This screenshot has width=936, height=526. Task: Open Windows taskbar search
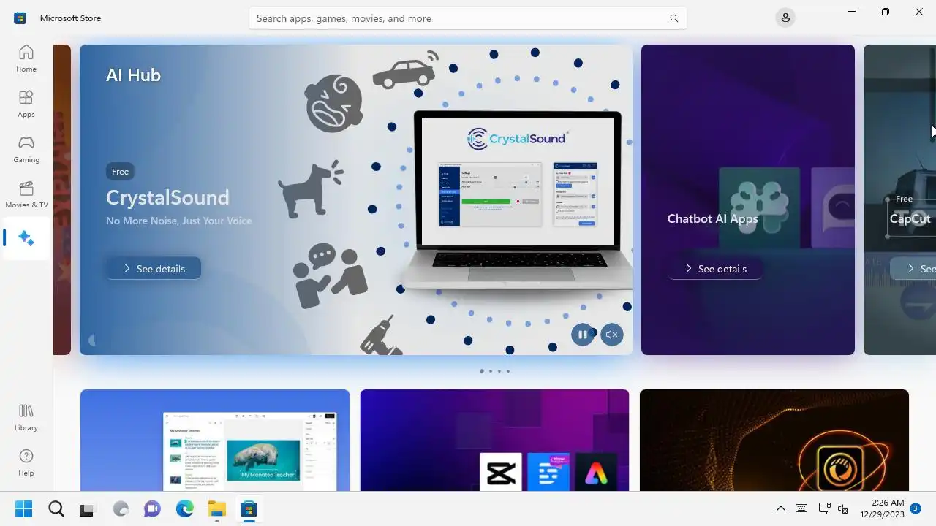(x=56, y=509)
